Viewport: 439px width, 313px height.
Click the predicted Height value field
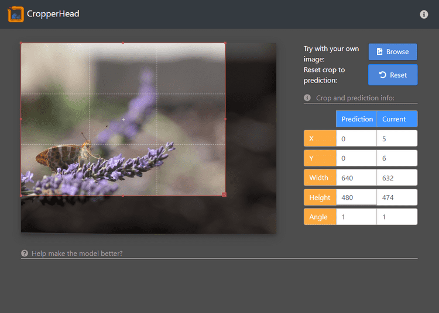(356, 197)
